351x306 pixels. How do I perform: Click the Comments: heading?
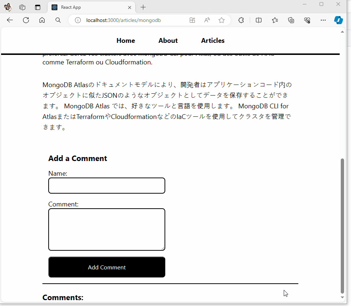tap(63, 298)
